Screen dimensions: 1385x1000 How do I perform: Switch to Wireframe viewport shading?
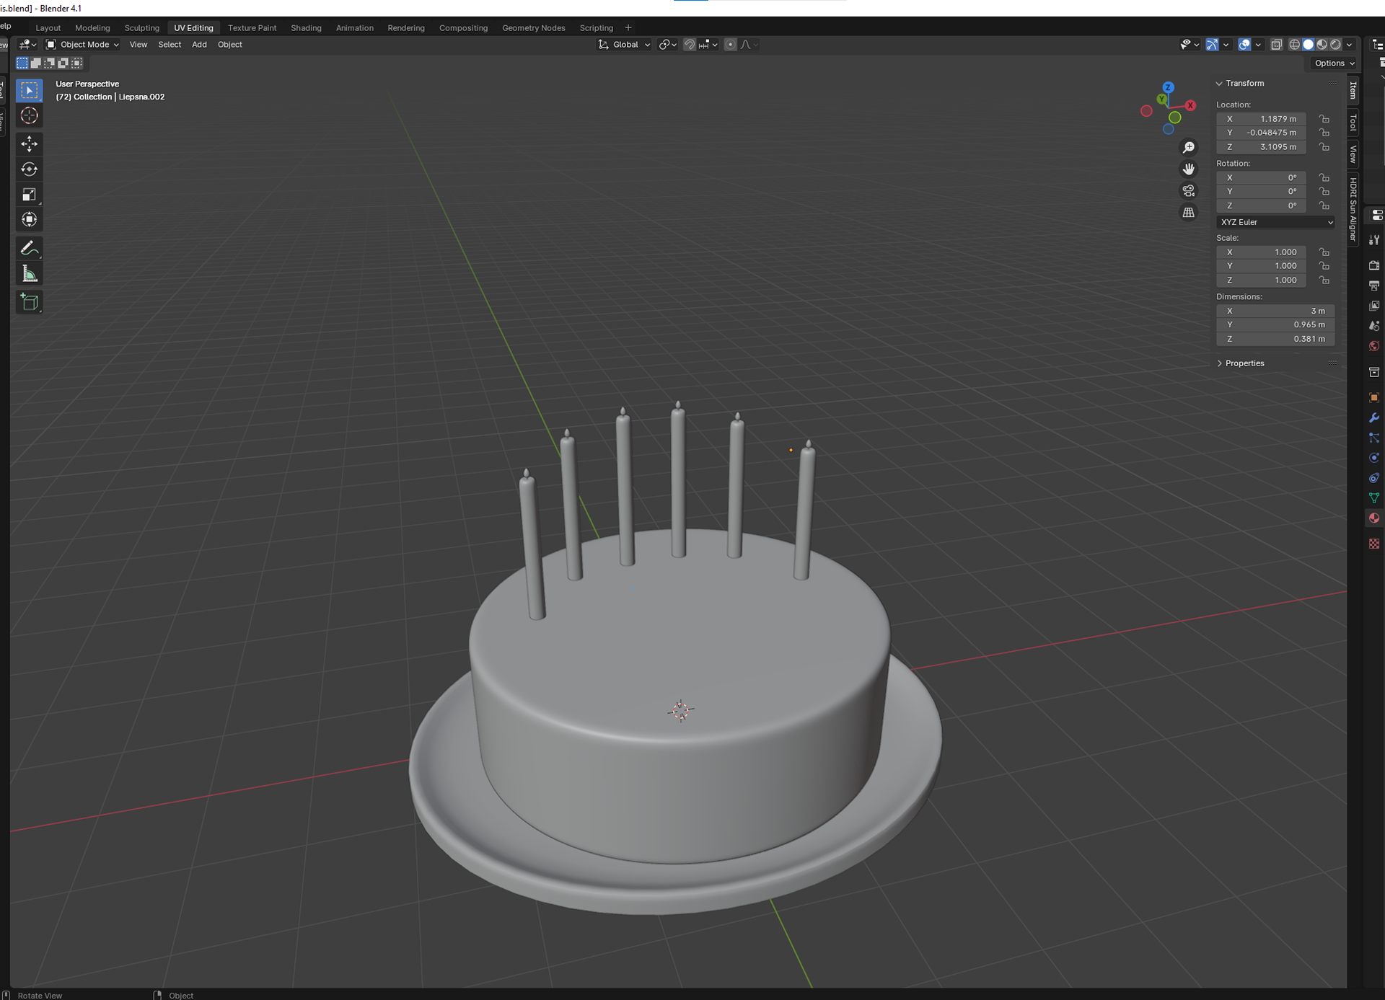(1294, 45)
